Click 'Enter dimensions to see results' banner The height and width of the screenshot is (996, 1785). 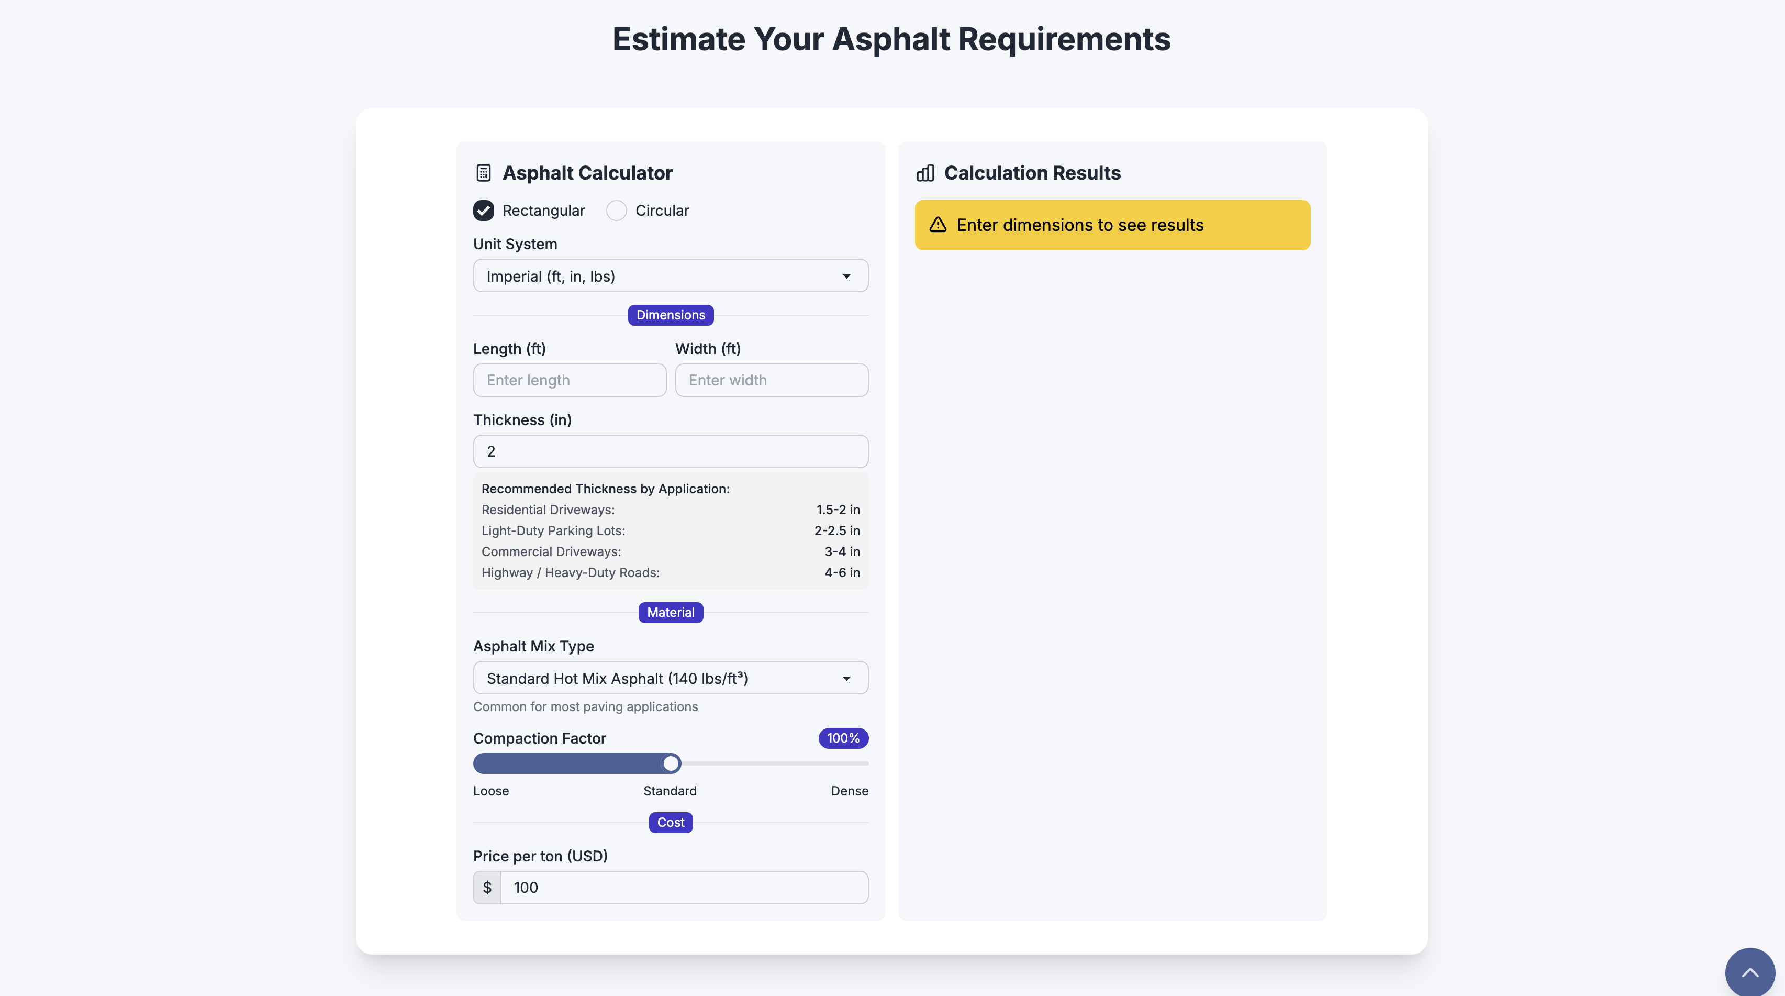point(1112,225)
